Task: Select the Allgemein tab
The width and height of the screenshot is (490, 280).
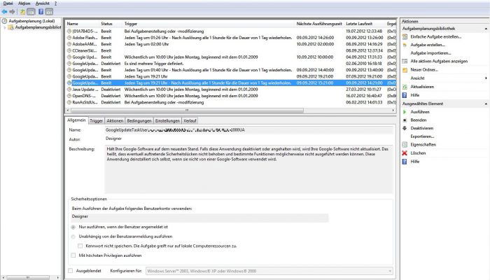Action: pos(76,120)
